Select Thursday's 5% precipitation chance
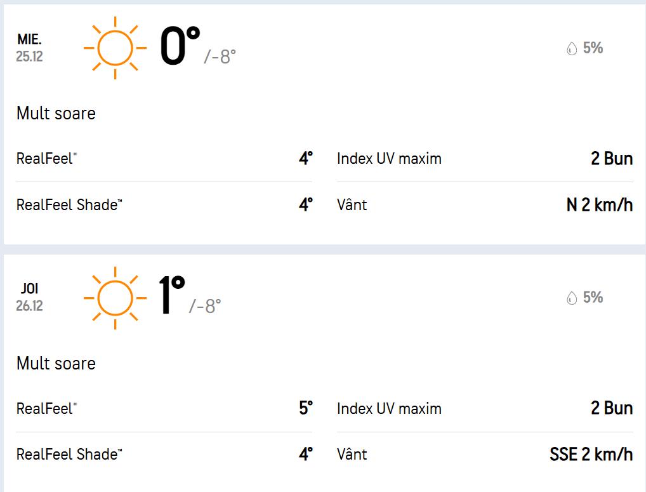This screenshot has height=492, width=646. point(593,298)
